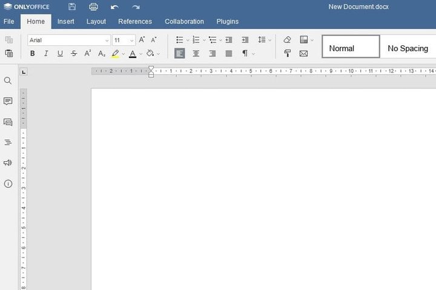Click the Mail merge envelope icon

(303, 54)
